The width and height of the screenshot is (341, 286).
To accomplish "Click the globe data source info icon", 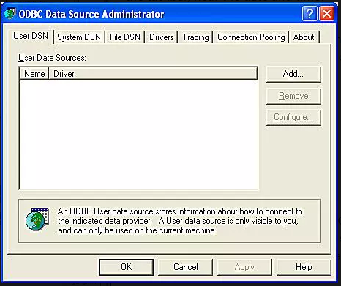I will (x=37, y=219).
